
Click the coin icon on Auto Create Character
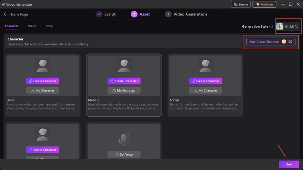pos(284,42)
